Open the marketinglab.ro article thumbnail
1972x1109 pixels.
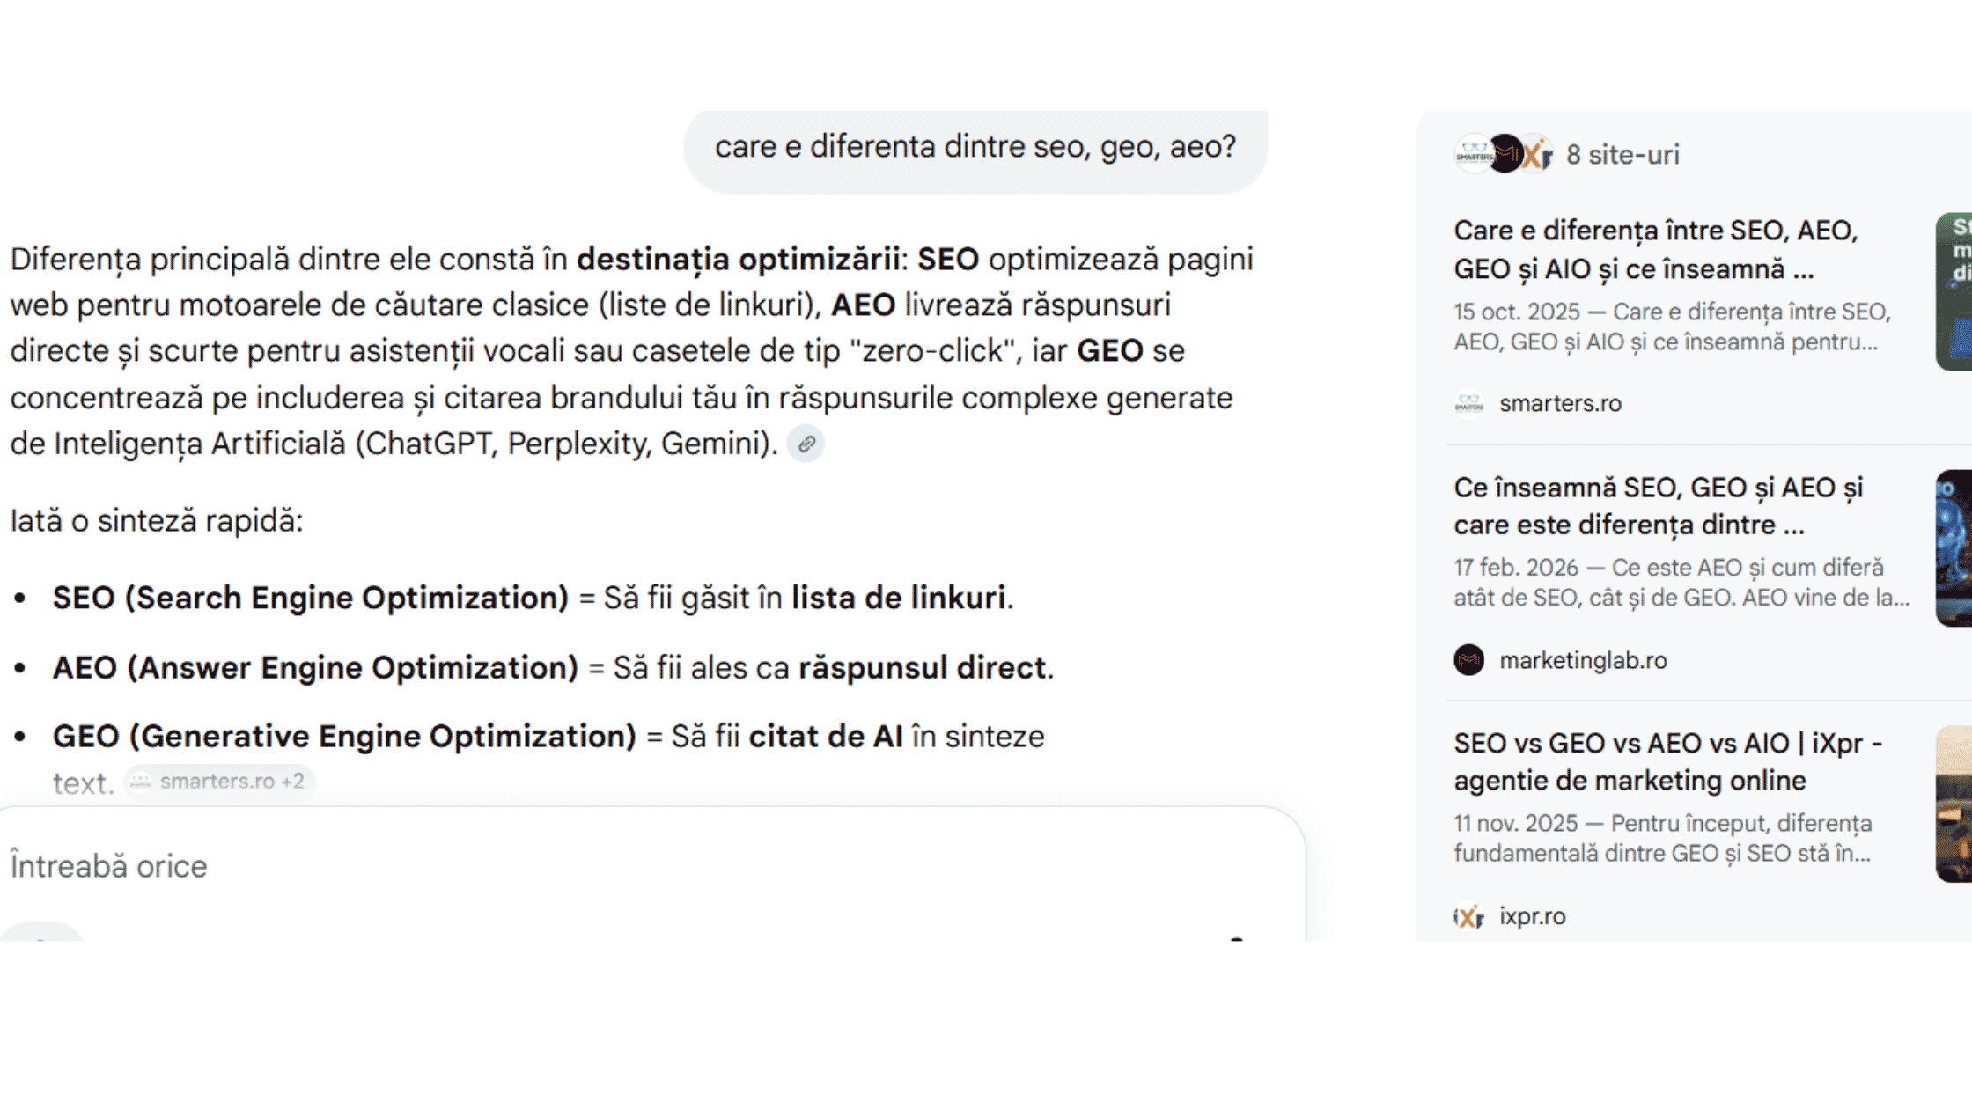1954,547
